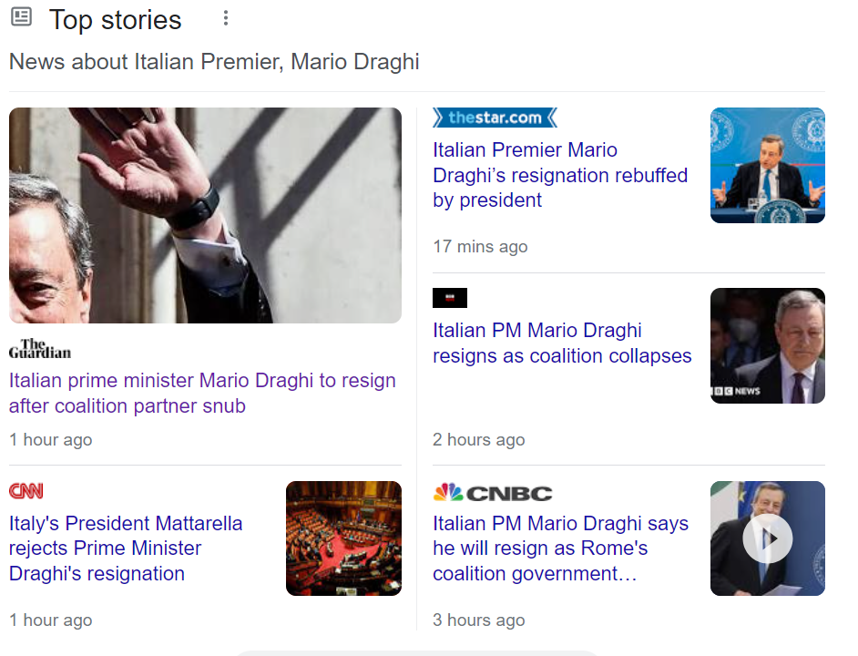858x656 pixels.
Task: Click The Guardian logo
Action: 40,349
